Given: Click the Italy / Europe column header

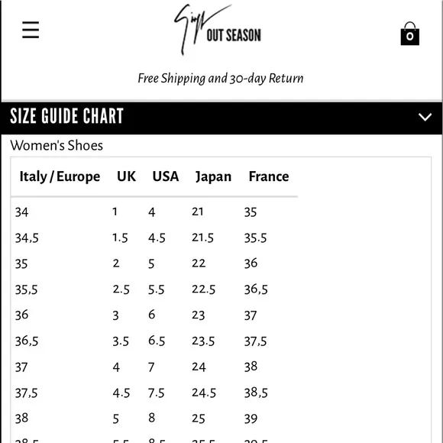Looking at the screenshot, I should coord(60,176).
